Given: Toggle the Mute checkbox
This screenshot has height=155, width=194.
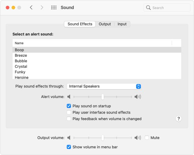Looking at the screenshot, I should click(x=147, y=138).
